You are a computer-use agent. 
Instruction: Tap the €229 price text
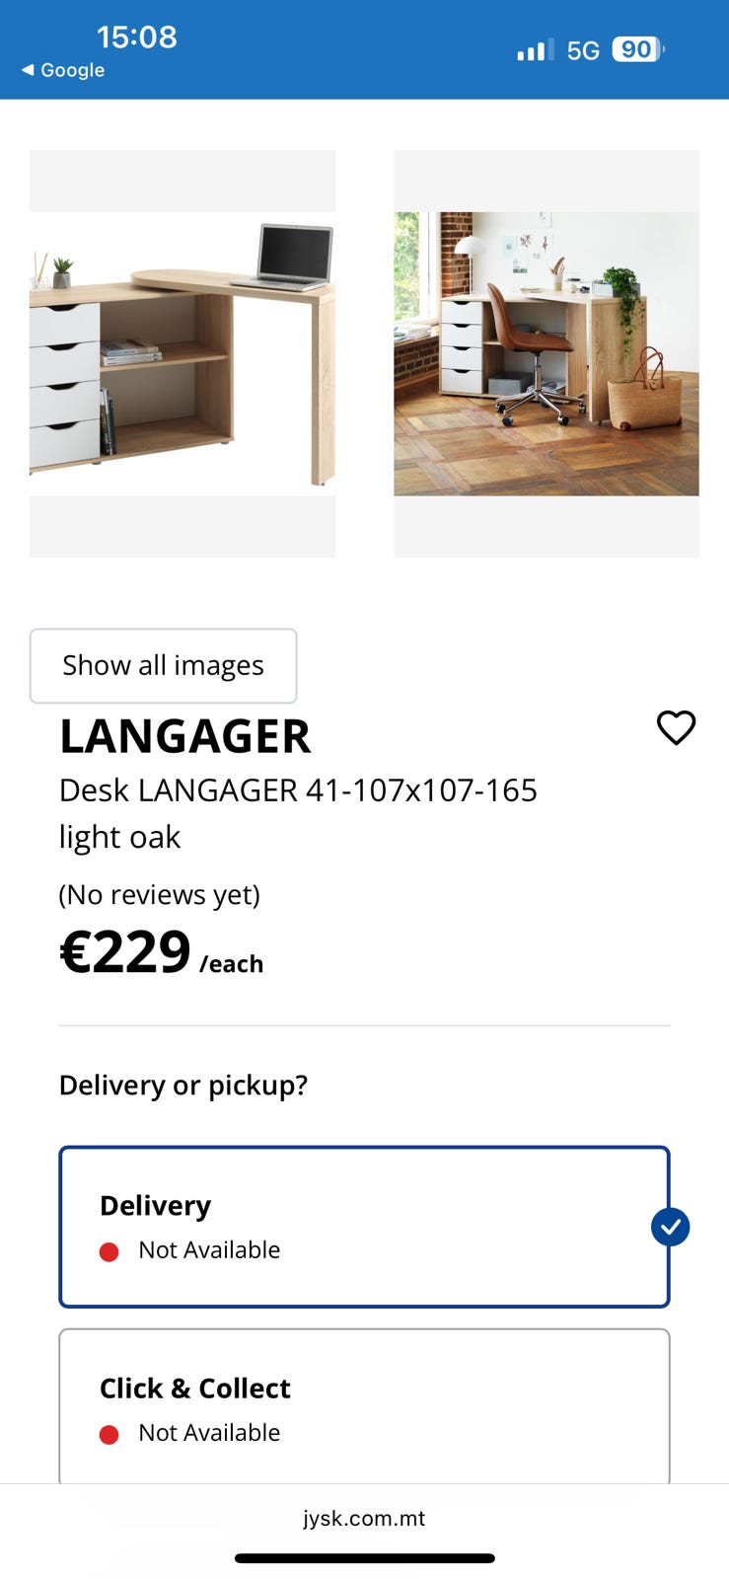126,952
